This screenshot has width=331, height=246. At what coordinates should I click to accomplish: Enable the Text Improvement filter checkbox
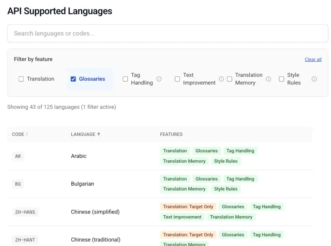pos(178,79)
